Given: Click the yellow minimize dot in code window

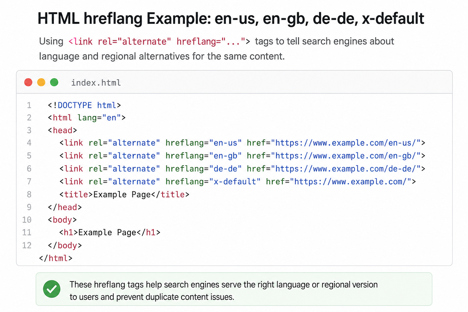Looking at the screenshot, I should tap(41, 82).
